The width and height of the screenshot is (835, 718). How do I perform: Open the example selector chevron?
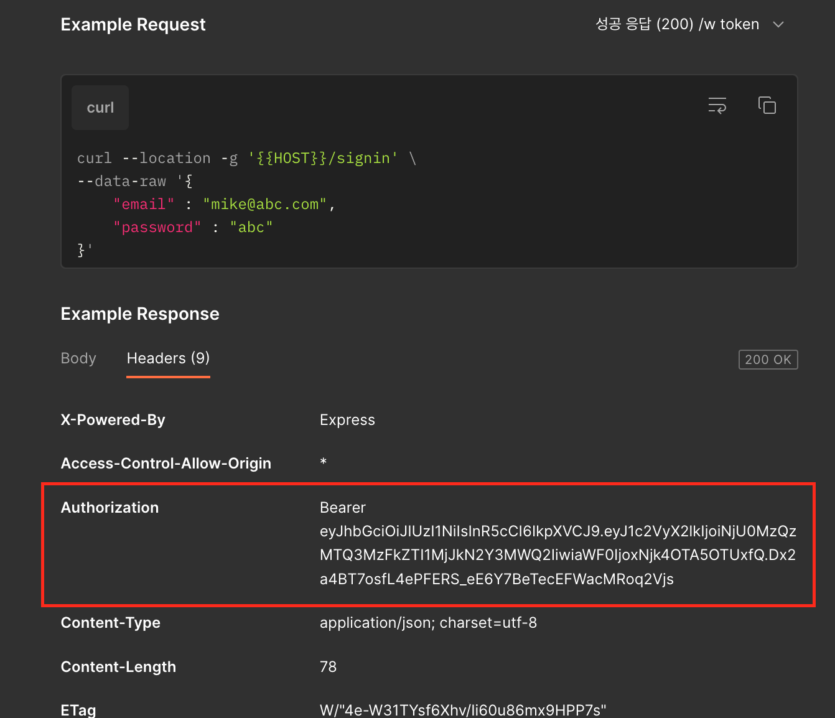778,24
